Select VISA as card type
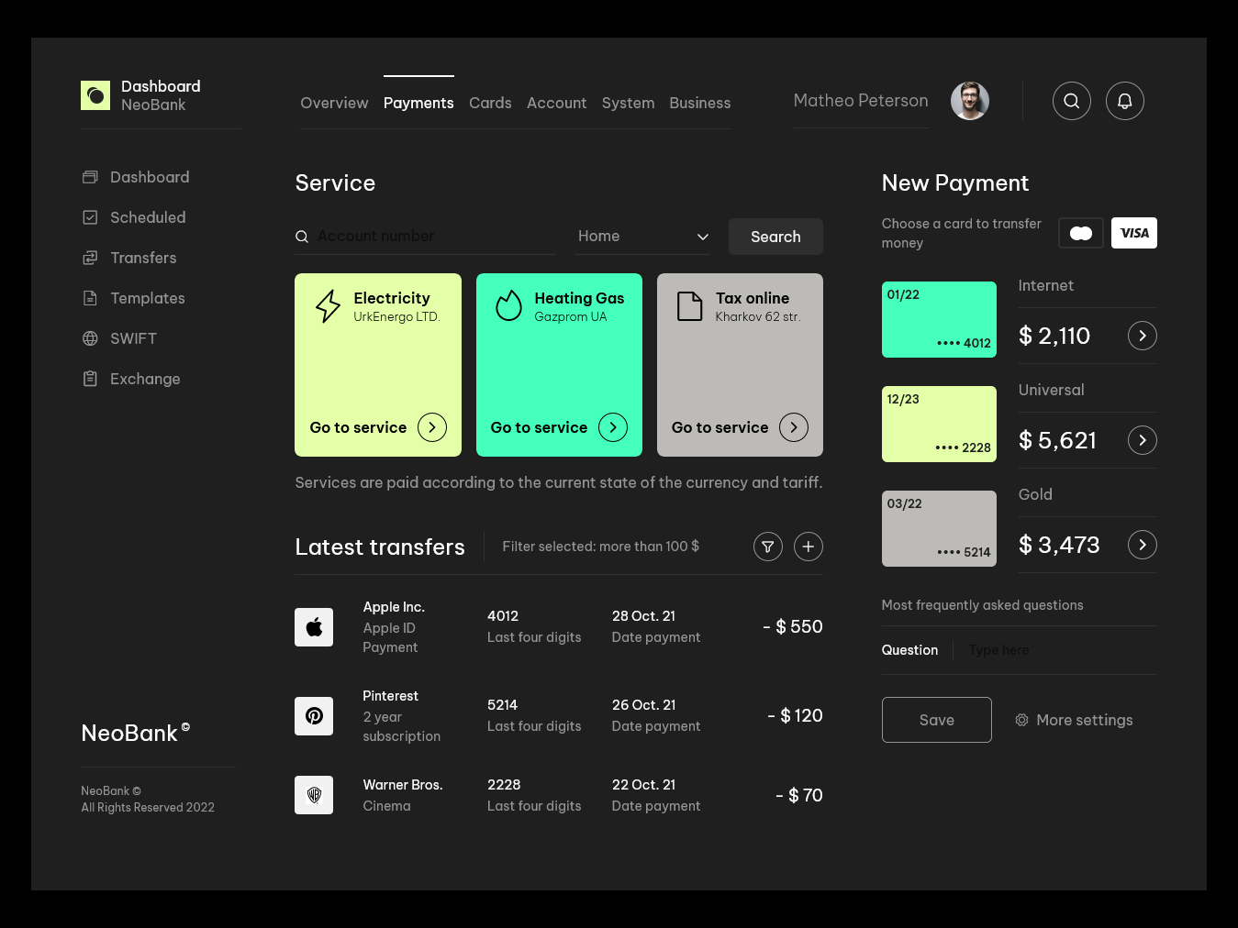 (1133, 233)
